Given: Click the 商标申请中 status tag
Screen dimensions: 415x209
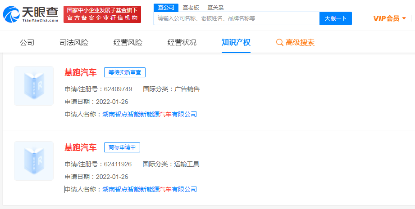Looking at the screenshot, I should 122,147.
